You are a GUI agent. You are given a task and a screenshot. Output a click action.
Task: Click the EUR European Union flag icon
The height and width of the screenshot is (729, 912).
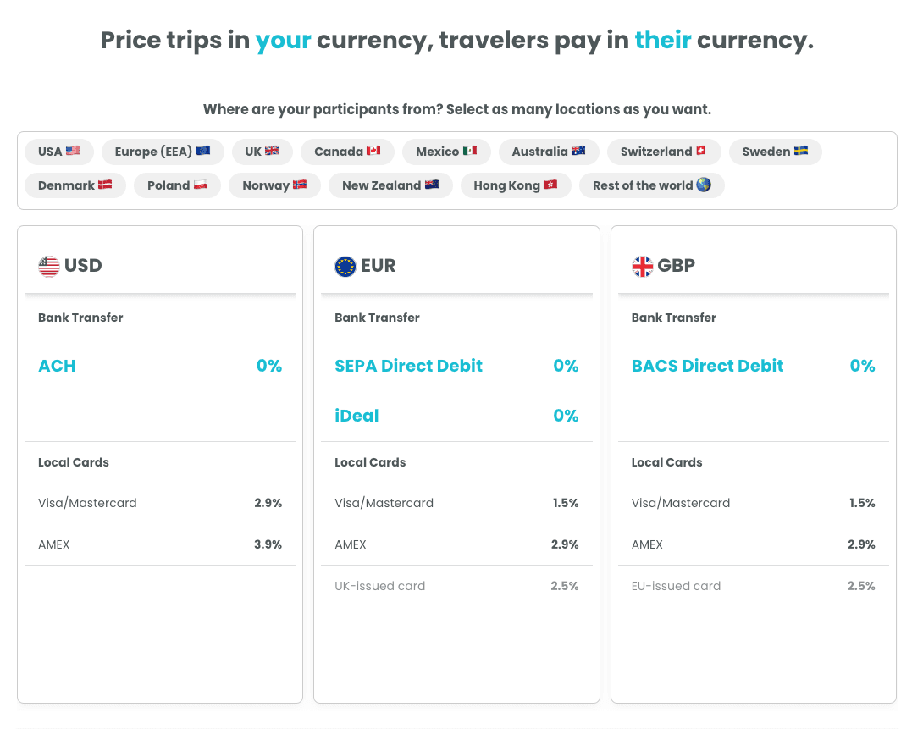(x=345, y=267)
